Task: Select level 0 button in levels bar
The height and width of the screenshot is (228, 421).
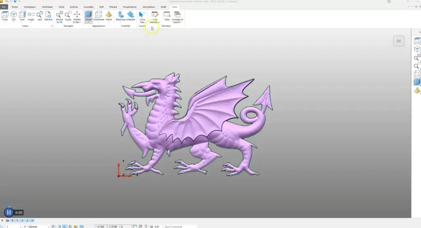Action: [12, 221]
